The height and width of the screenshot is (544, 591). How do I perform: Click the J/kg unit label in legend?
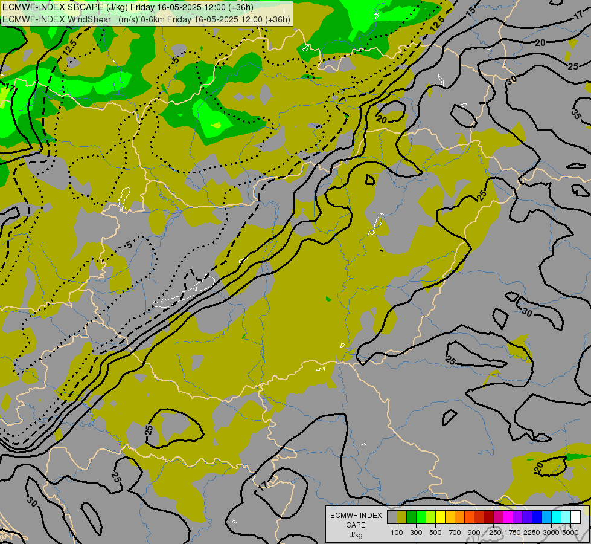[x=356, y=536]
